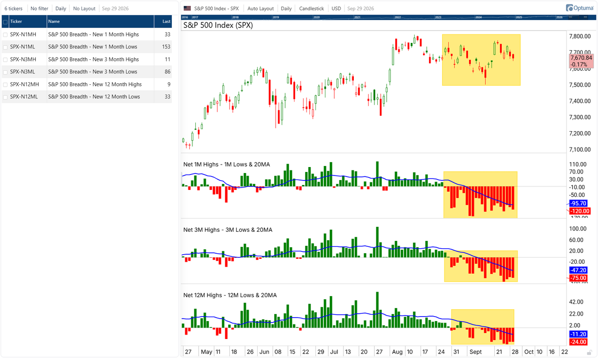Tick the select-all checkbox in watchlist header

pos(5,22)
